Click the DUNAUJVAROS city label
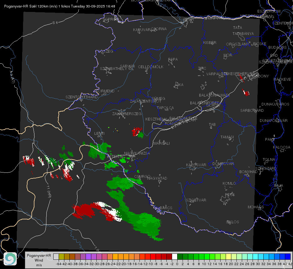This screenshot has width=293, height=269. [275, 104]
